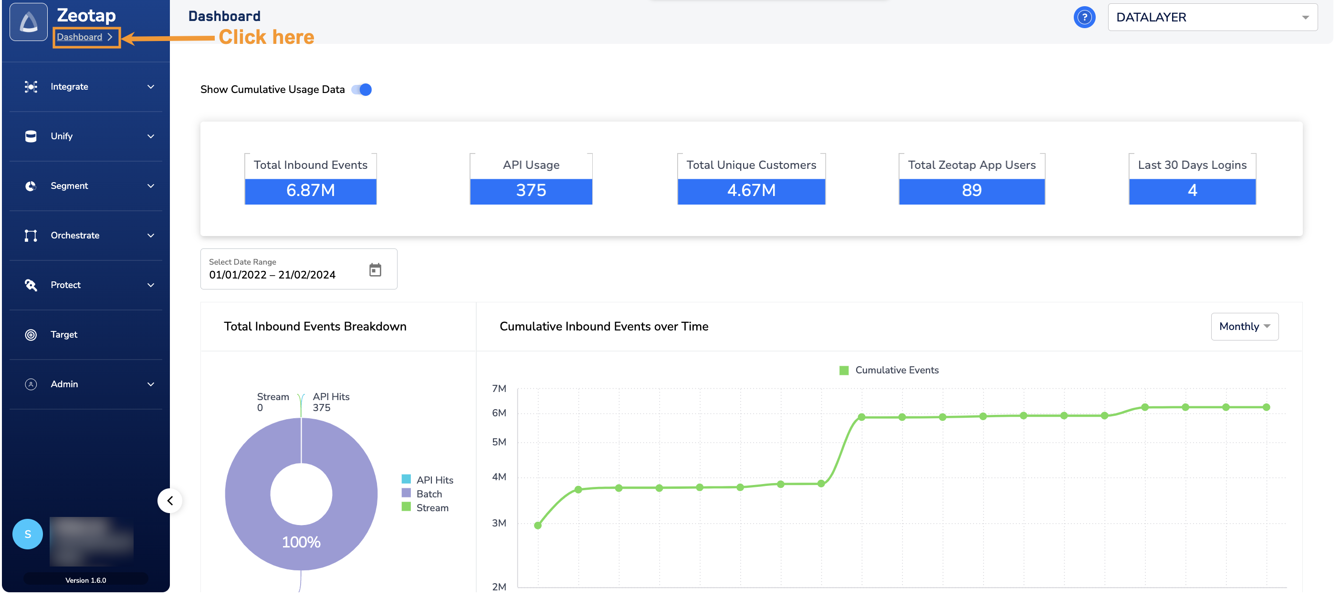Click the Unify database icon
1341x598 pixels.
31,136
